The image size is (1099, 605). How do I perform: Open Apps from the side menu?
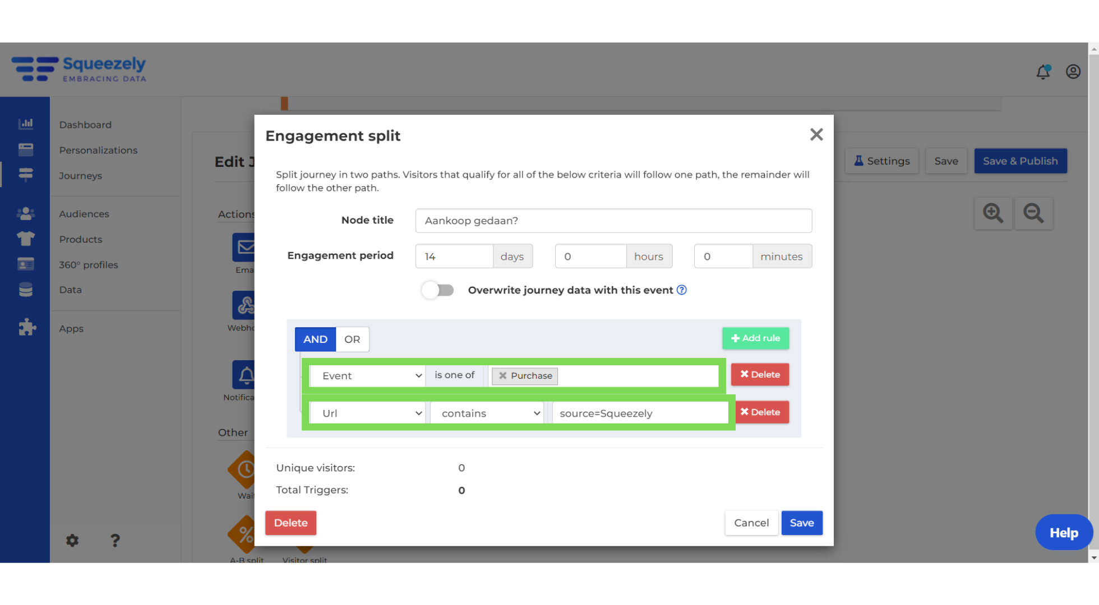coord(71,328)
